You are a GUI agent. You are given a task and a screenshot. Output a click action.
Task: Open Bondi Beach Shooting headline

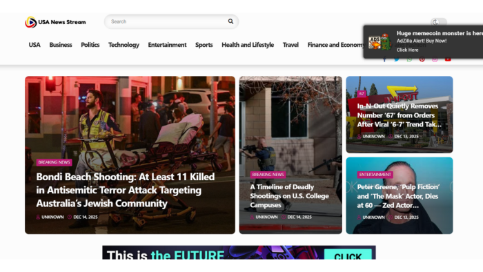click(126, 190)
